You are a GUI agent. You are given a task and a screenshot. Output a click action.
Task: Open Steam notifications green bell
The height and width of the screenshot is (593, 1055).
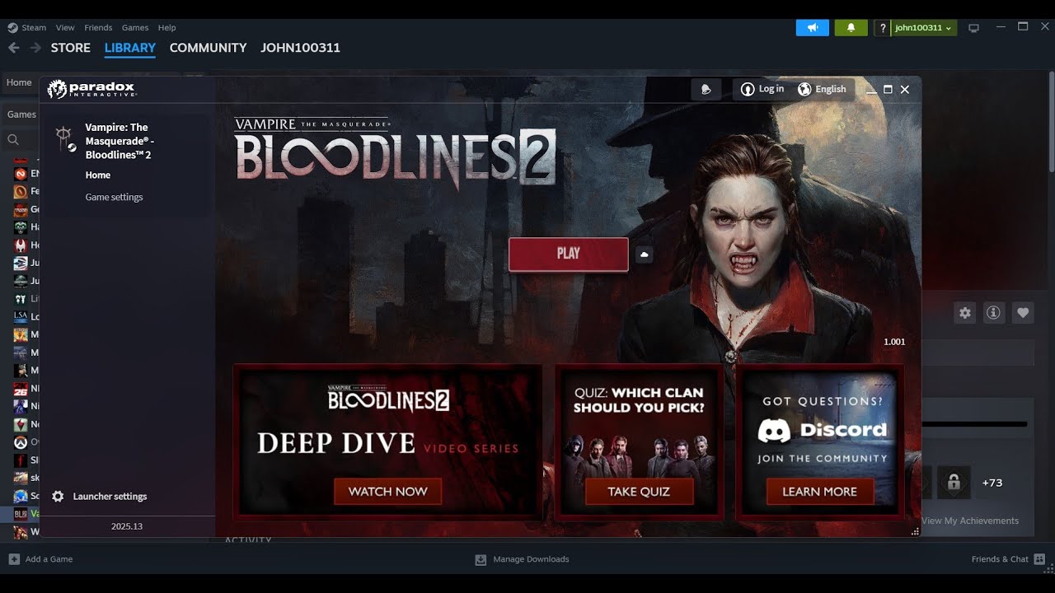[851, 28]
